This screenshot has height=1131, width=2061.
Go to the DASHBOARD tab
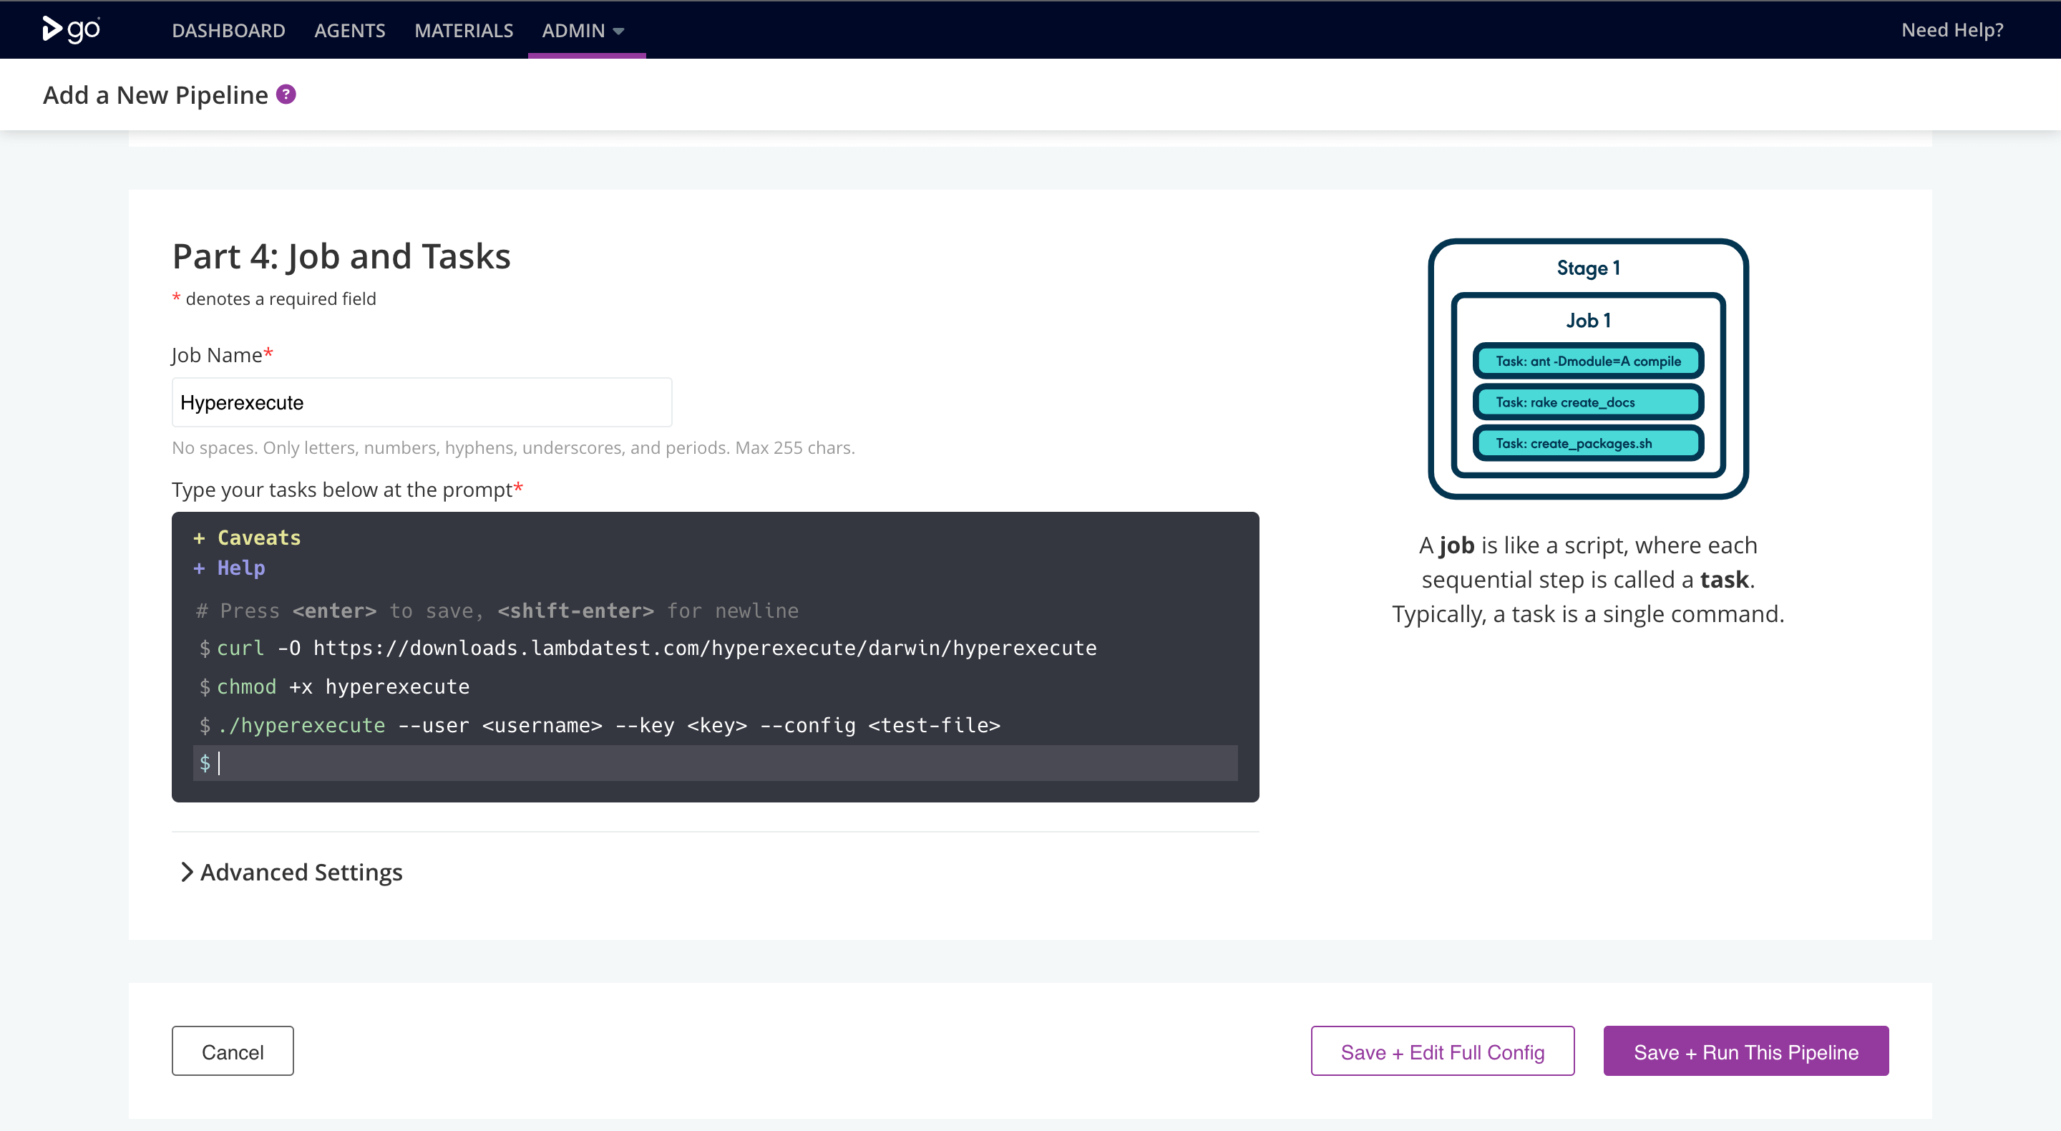(x=228, y=30)
